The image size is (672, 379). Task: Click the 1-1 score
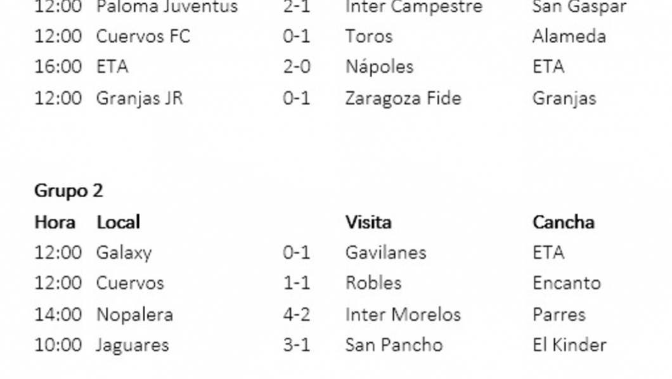(297, 283)
